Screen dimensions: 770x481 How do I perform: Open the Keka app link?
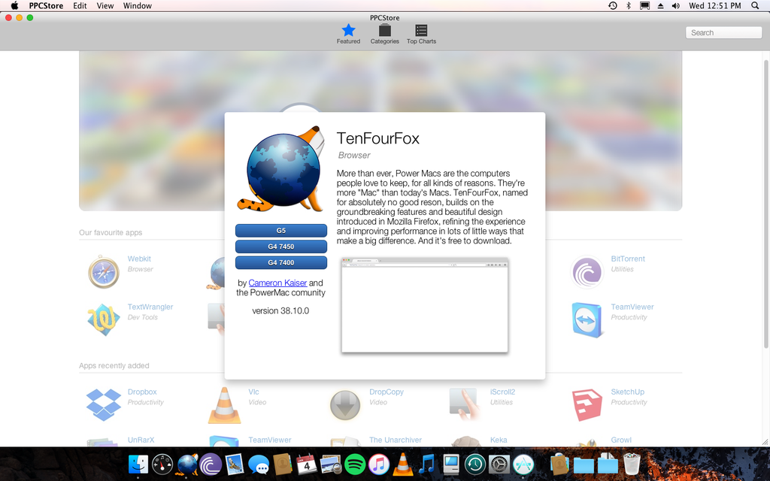tap(499, 440)
